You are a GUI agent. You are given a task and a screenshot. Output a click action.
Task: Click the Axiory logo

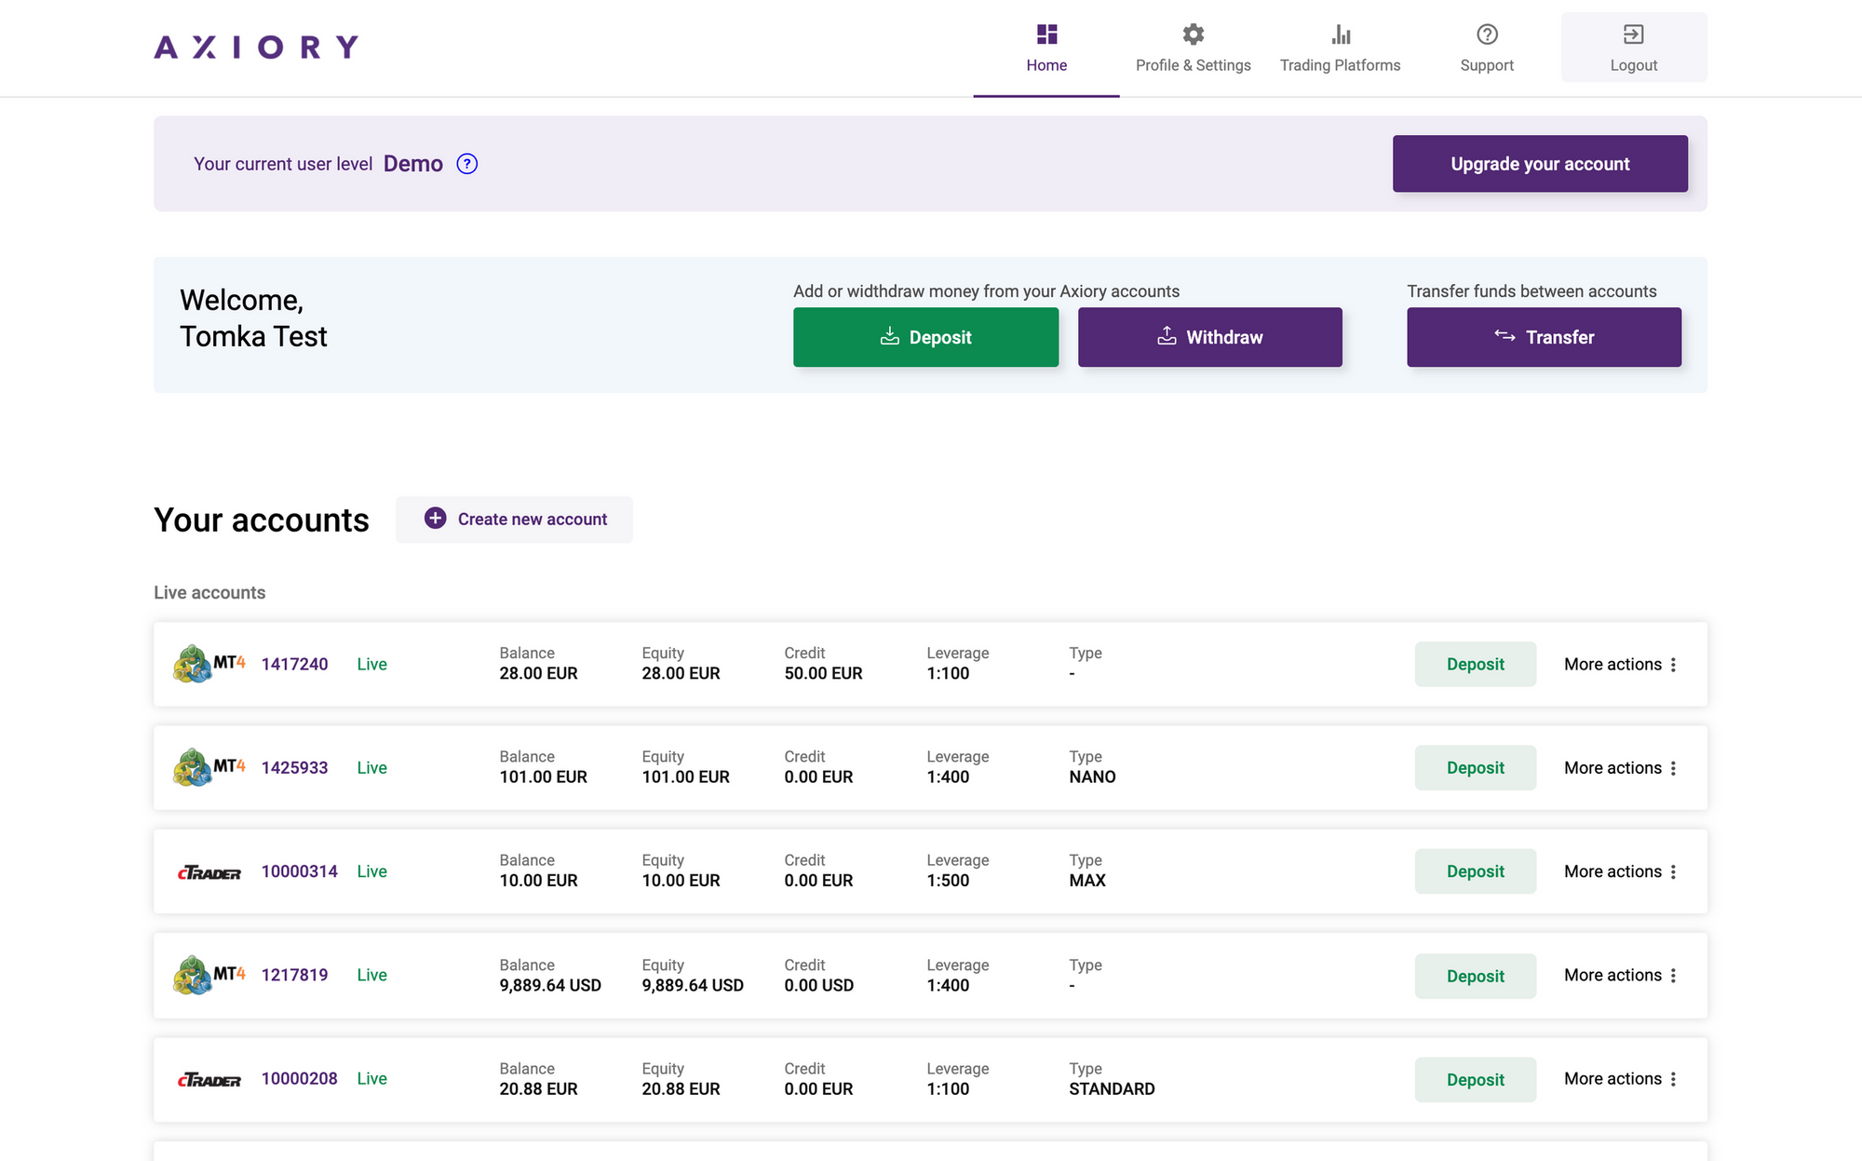click(256, 47)
